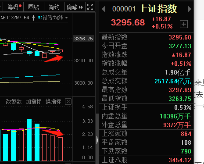Go to previous stock with left arrow
The width and height of the screenshot is (204, 164).
pos(104,9)
